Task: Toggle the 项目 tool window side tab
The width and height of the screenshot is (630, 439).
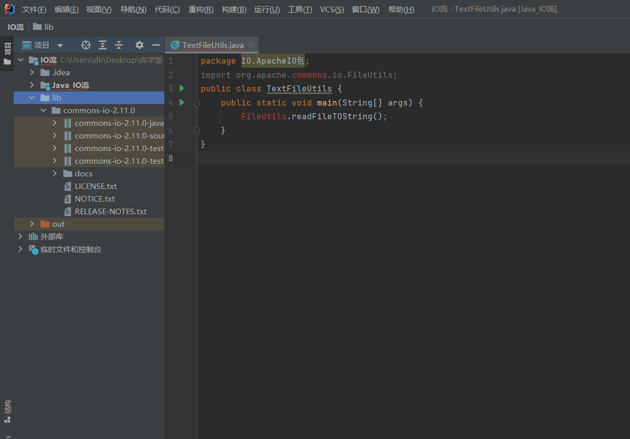Action: tap(7, 54)
